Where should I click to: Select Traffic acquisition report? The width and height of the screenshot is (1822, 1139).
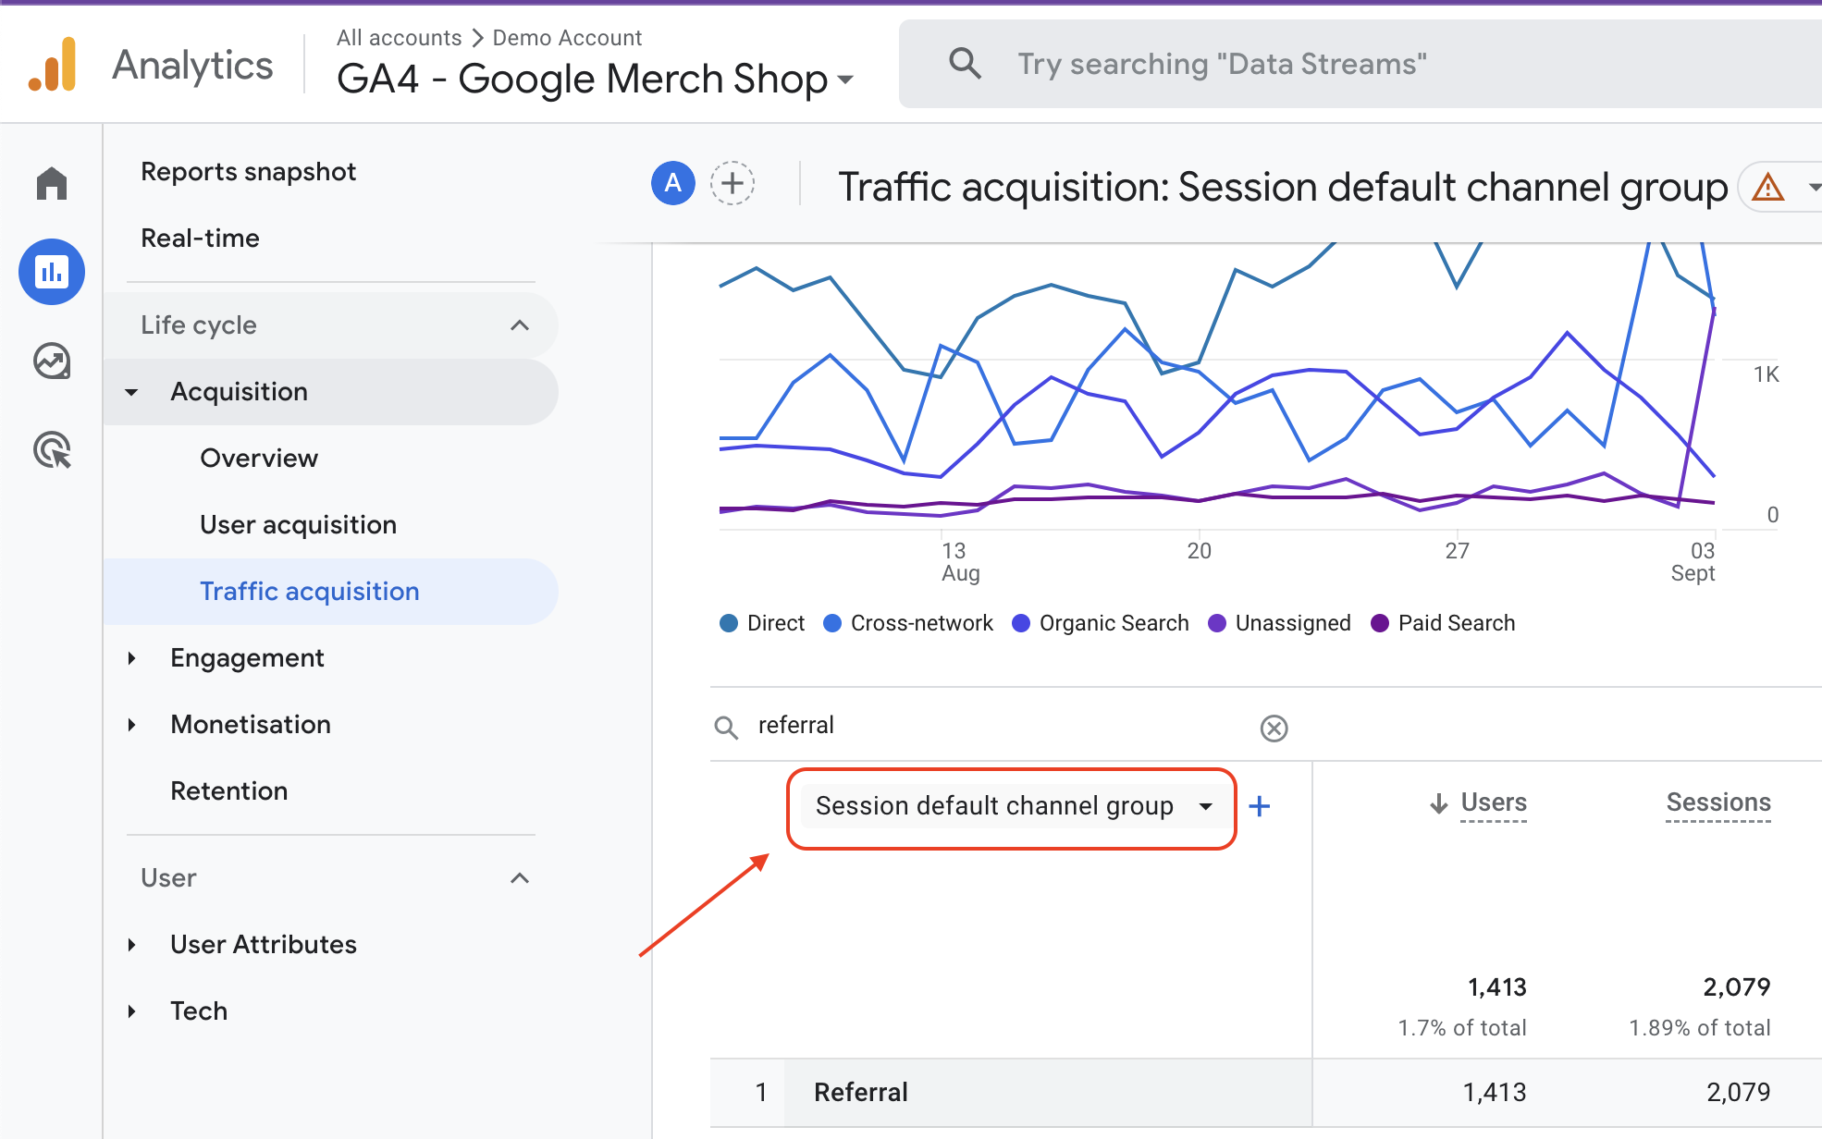point(330,592)
